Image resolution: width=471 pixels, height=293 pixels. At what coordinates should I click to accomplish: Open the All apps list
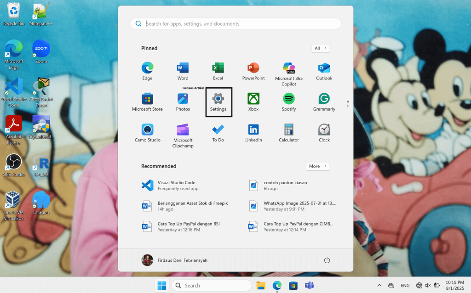click(320, 48)
